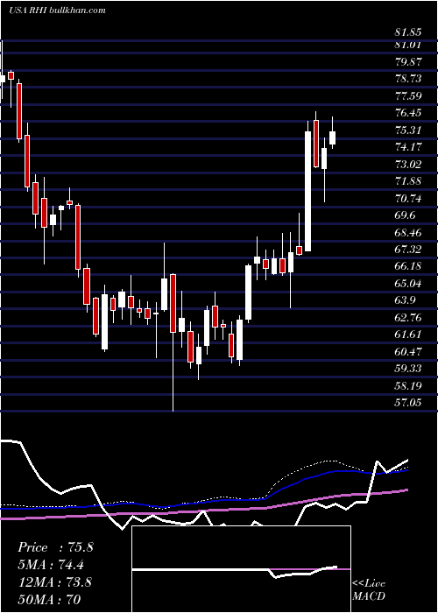Image resolution: width=438 pixels, height=613 pixels.
Task: Select the 69.6 price axis label
Action: pyautogui.click(x=406, y=215)
